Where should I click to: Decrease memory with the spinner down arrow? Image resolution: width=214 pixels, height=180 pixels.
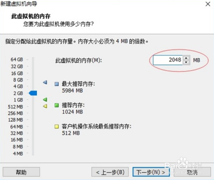point(186,62)
